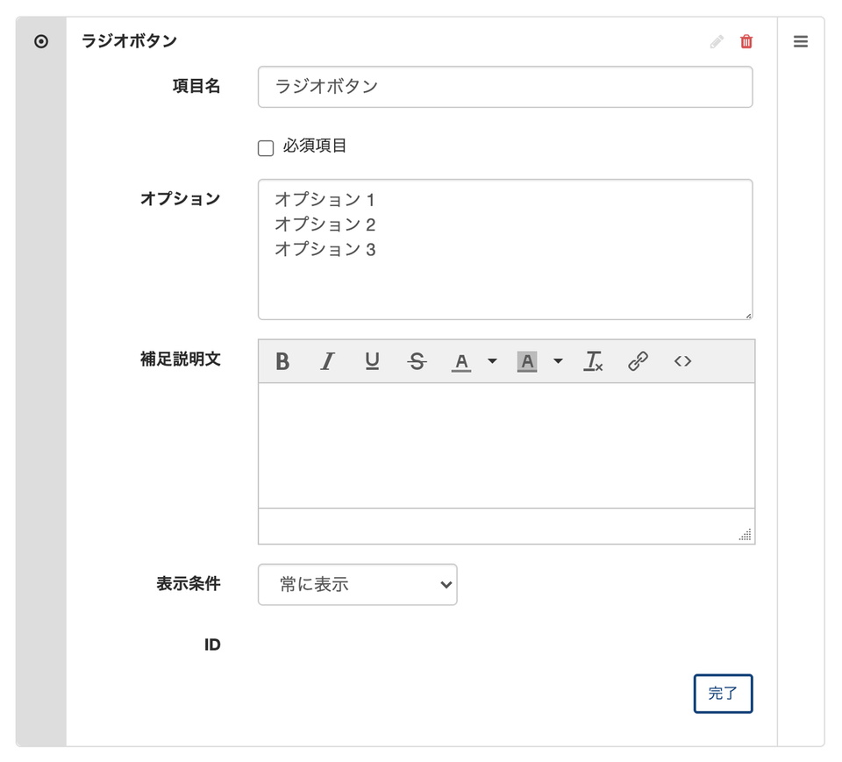Expand the background color dropdown arrow
Image resolution: width=842 pixels, height=762 pixels.
click(x=559, y=361)
